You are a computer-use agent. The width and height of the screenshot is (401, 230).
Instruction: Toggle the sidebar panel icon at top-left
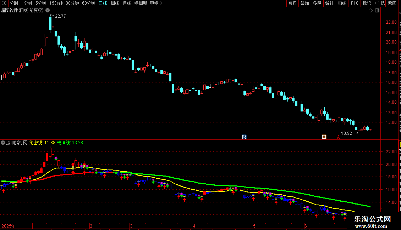(x=4, y=3)
